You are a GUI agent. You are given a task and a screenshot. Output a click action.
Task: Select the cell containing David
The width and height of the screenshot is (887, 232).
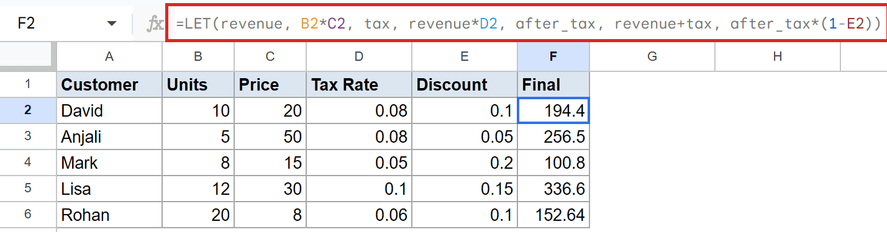pyautogui.click(x=109, y=110)
